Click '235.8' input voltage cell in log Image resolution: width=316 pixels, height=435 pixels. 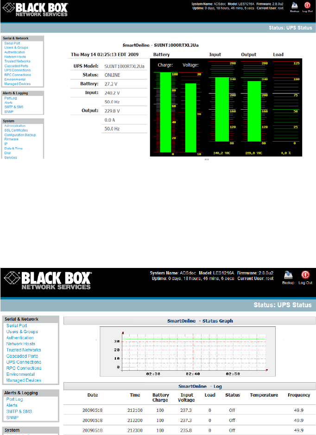point(186,430)
